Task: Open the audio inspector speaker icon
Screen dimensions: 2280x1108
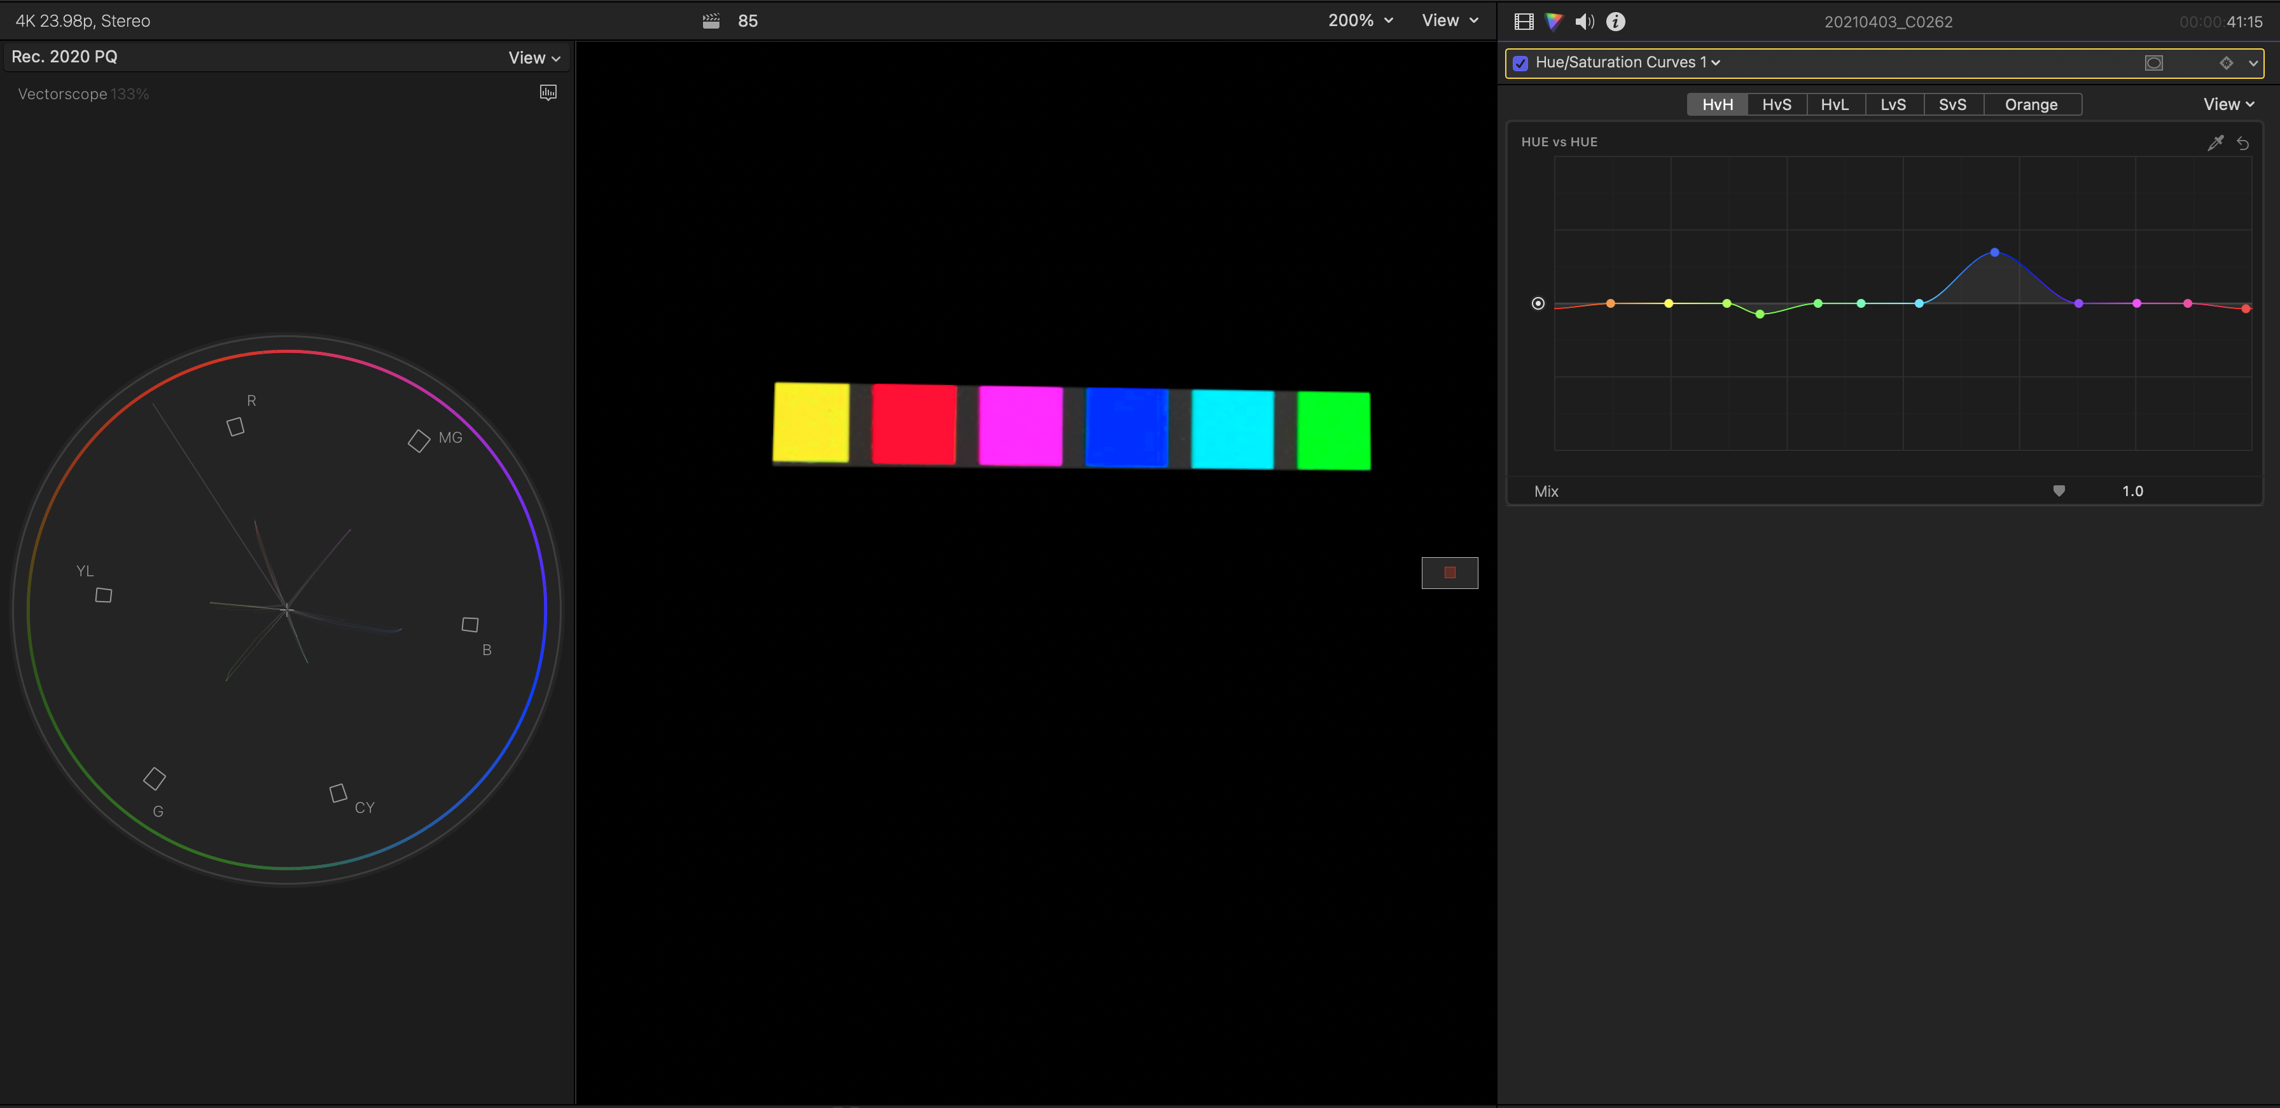Action: (1584, 21)
